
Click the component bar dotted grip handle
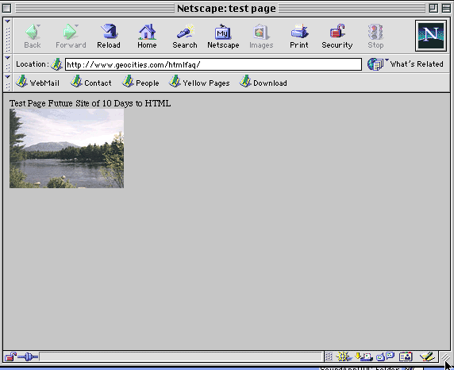[329, 357]
